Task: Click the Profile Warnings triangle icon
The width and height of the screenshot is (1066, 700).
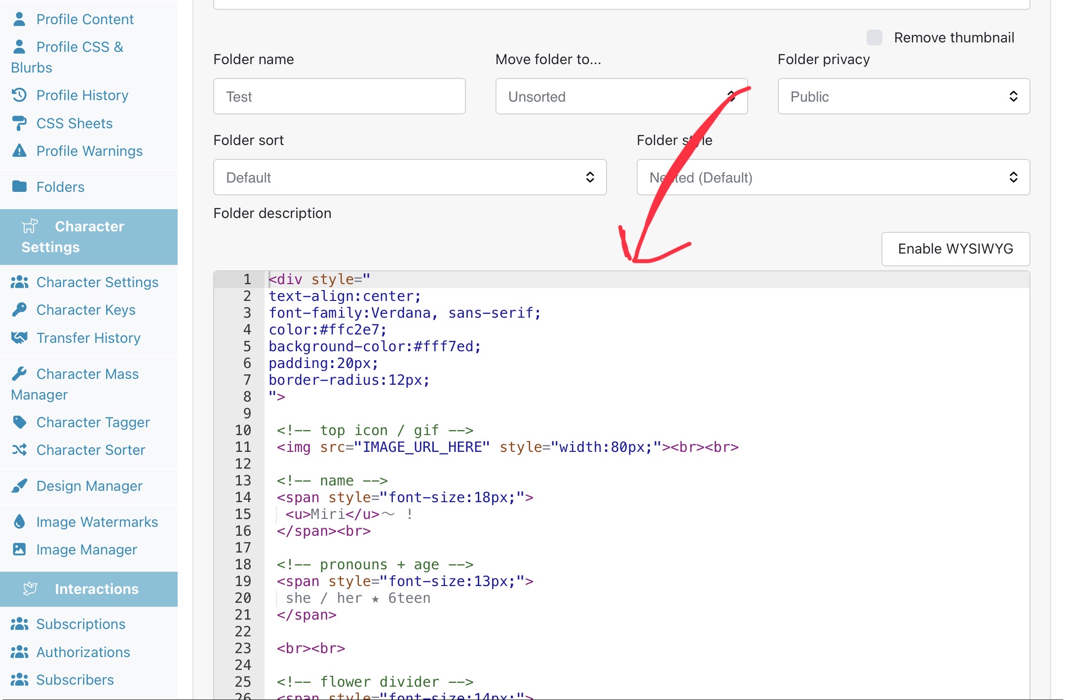Action: coord(19,150)
